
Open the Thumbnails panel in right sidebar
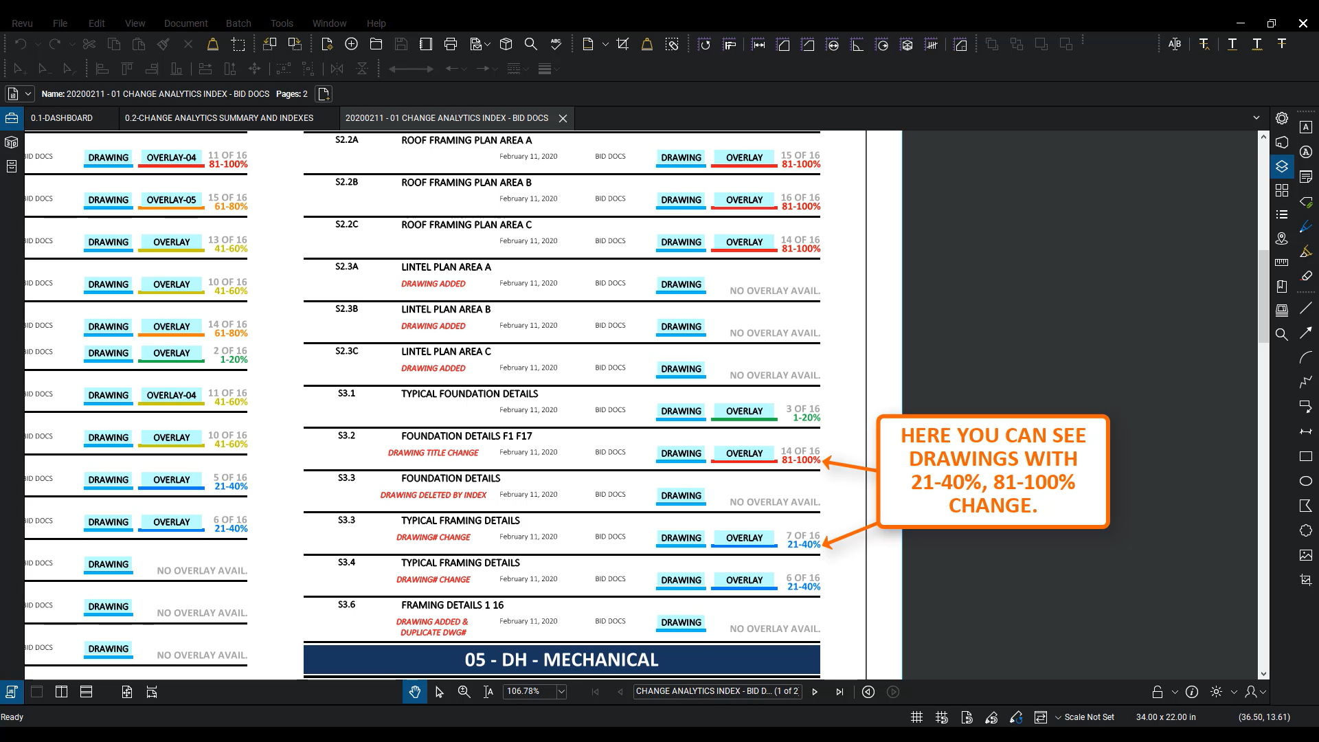point(1282,190)
